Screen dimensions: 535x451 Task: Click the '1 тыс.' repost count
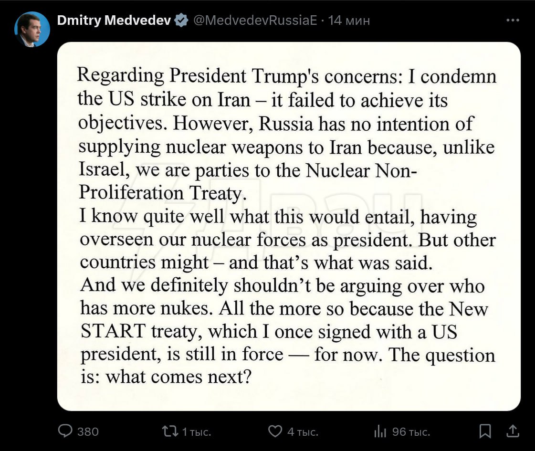[x=196, y=432]
